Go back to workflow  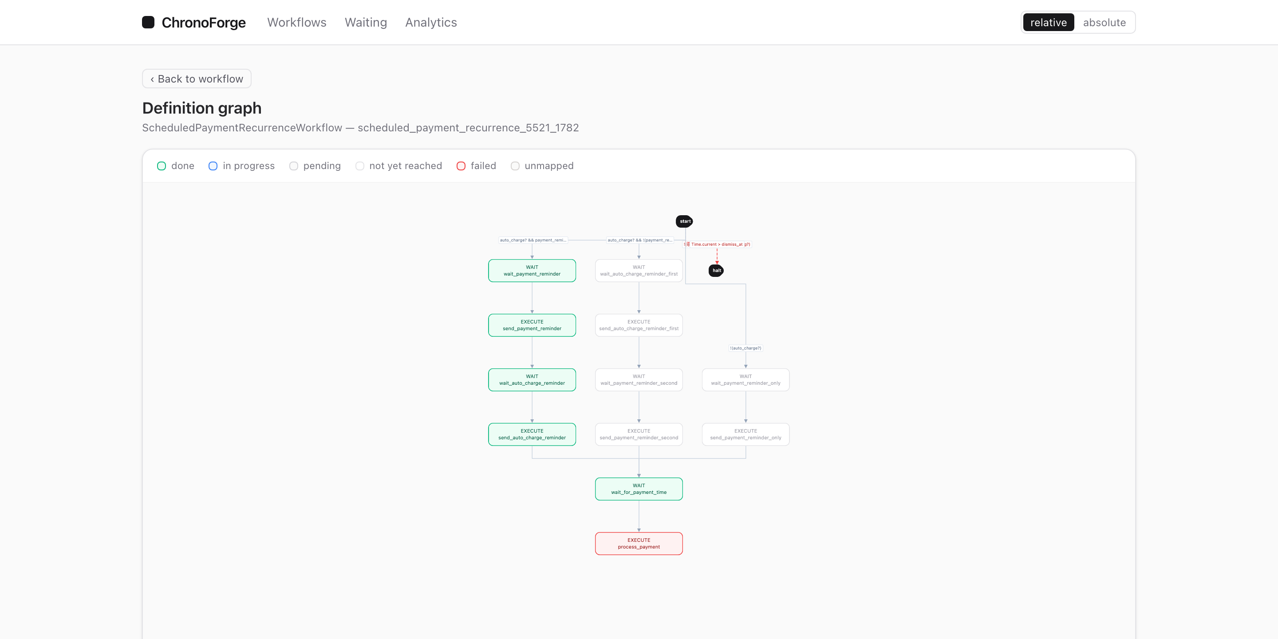197,79
